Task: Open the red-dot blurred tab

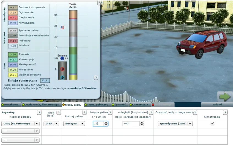Action: point(163,104)
